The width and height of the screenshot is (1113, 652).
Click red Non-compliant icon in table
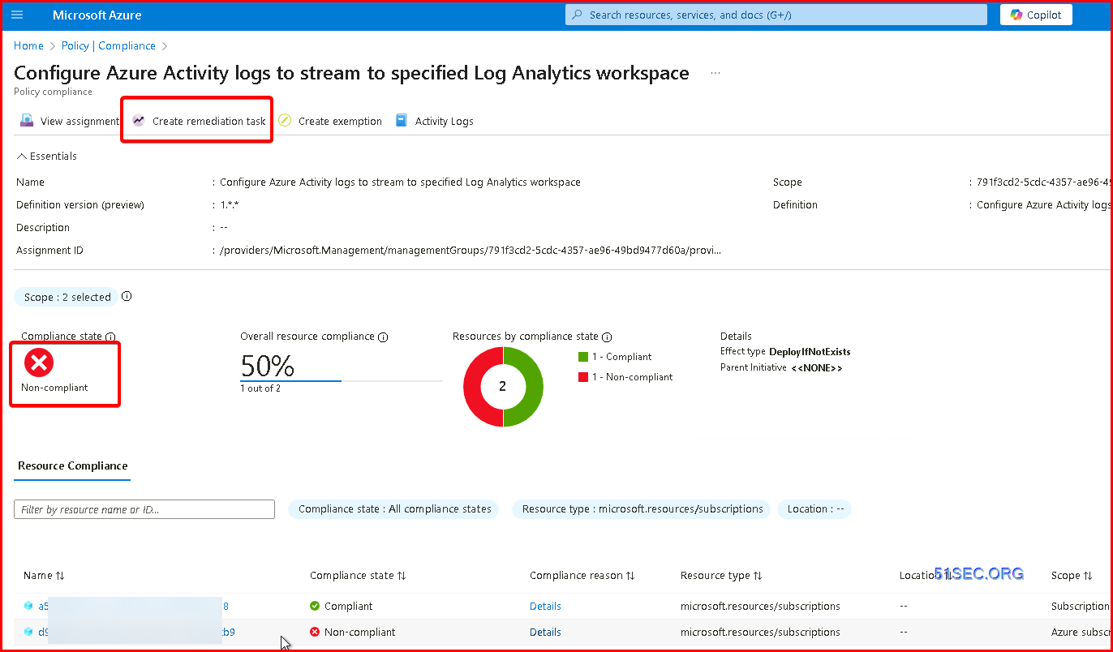tap(315, 632)
